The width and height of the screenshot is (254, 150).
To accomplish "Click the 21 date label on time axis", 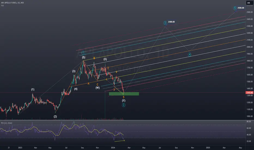I will [9, 148].
